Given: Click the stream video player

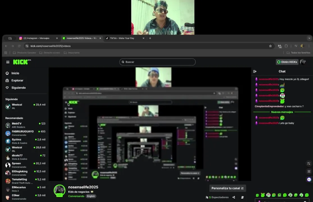Looking at the screenshot, I should pos(150,124).
